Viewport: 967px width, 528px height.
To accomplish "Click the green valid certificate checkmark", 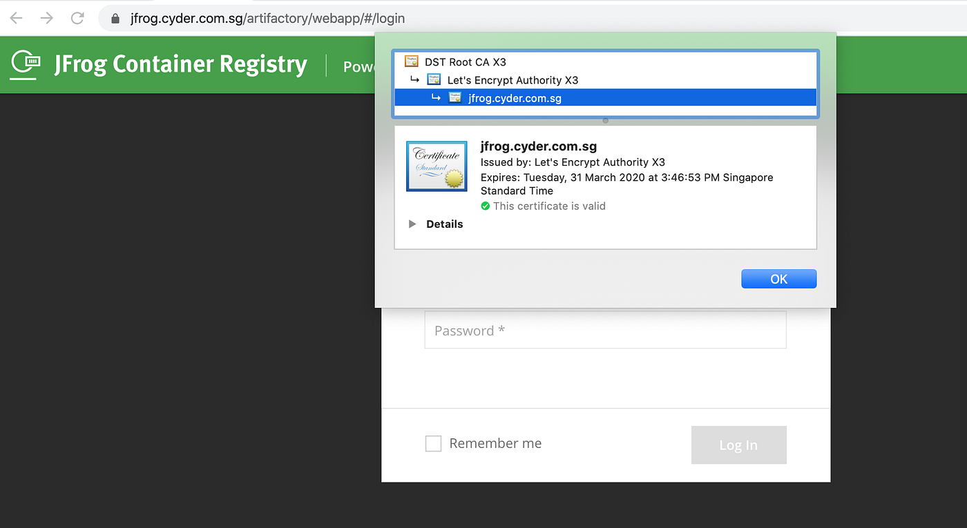I will coord(486,206).
